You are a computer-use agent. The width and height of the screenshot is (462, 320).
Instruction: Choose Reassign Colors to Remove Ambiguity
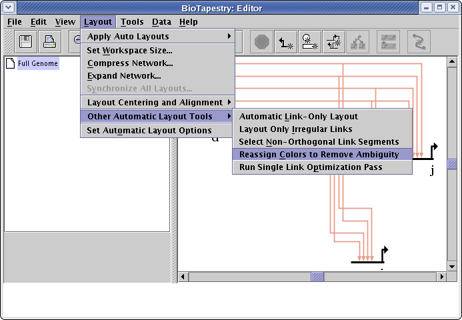(319, 154)
